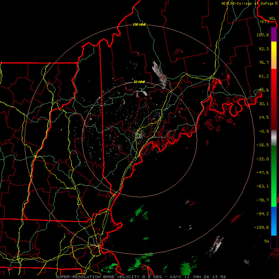Click the TH threshold legend label
This screenshot has width=279, height=279.
(266, 241)
